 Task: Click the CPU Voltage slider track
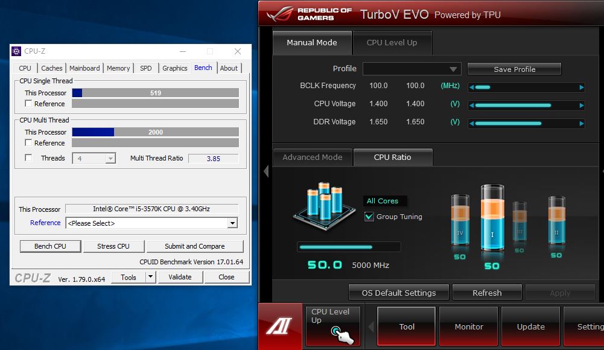click(x=526, y=106)
